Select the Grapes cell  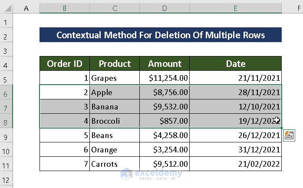coord(115,78)
